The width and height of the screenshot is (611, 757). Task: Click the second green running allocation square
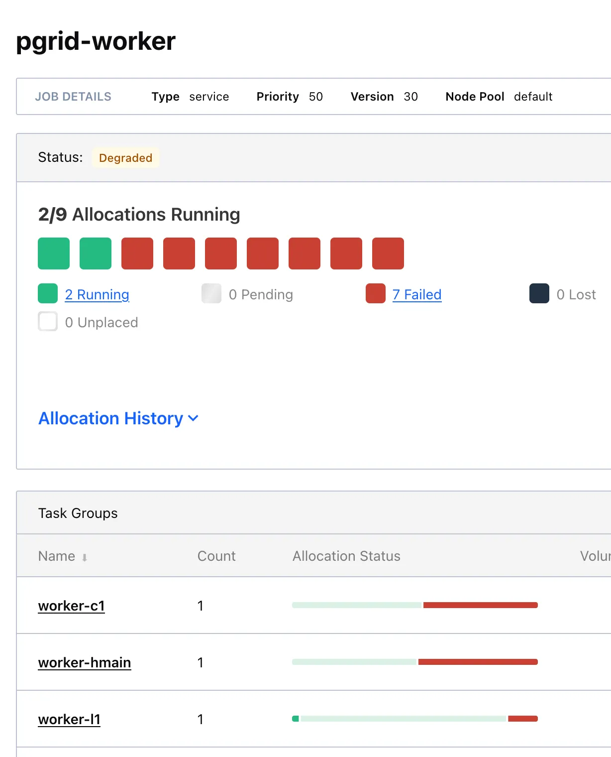pos(96,253)
